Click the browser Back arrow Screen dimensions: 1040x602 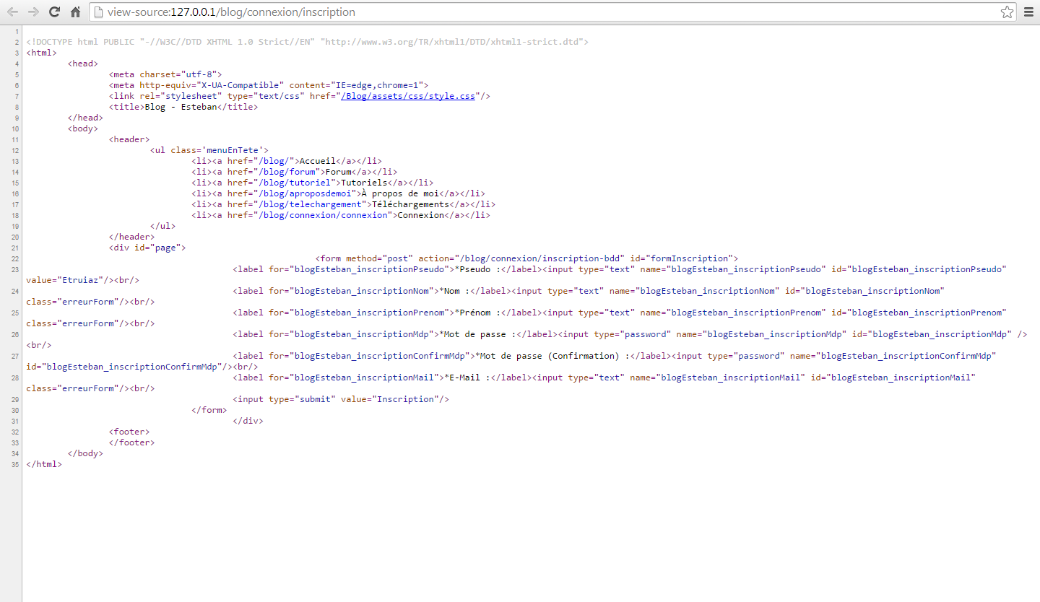pyautogui.click(x=12, y=12)
